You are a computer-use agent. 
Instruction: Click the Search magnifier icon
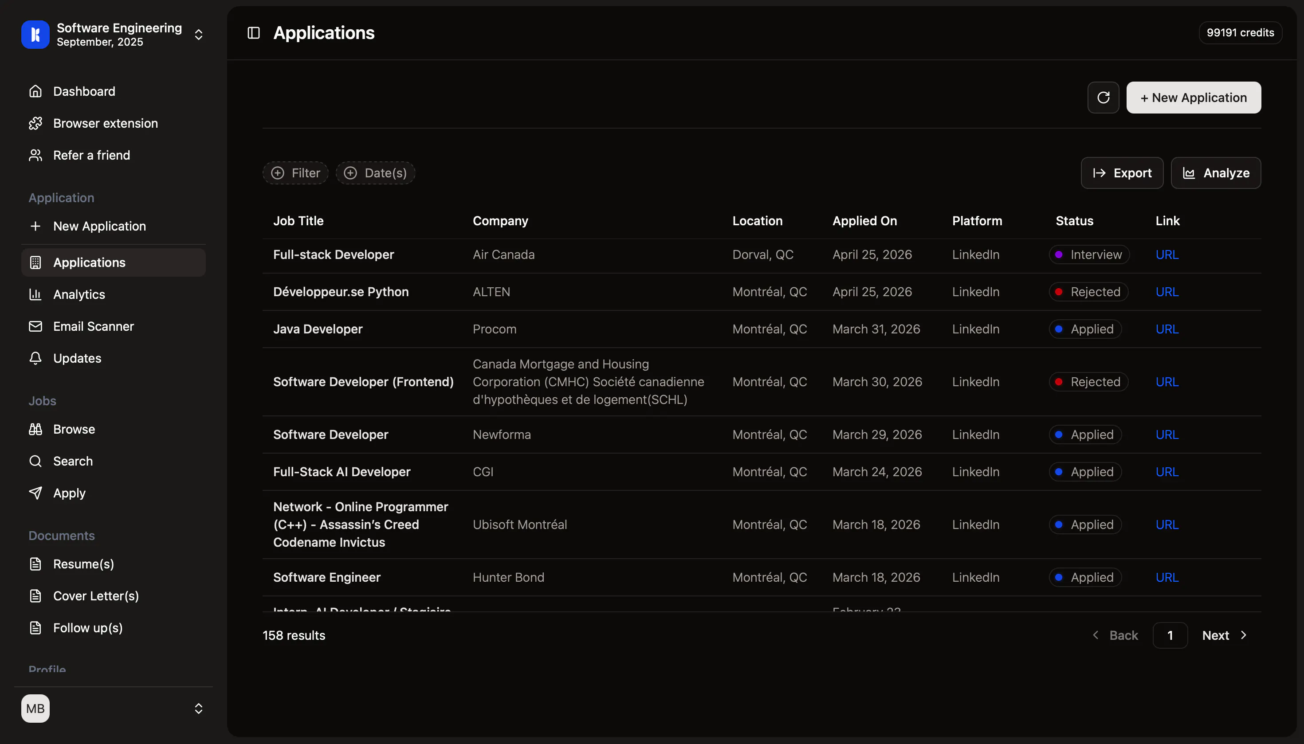click(x=35, y=461)
